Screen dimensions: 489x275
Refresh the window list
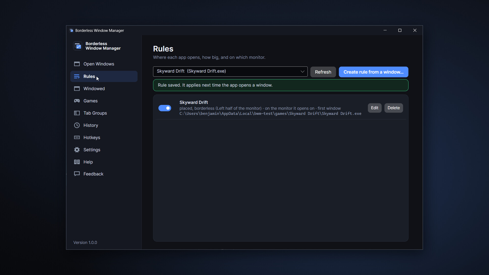pyautogui.click(x=323, y=72)
